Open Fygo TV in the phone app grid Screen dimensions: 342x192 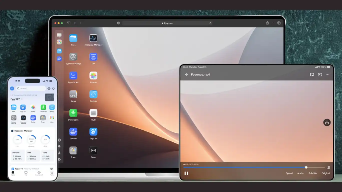(x=23, y=107)
